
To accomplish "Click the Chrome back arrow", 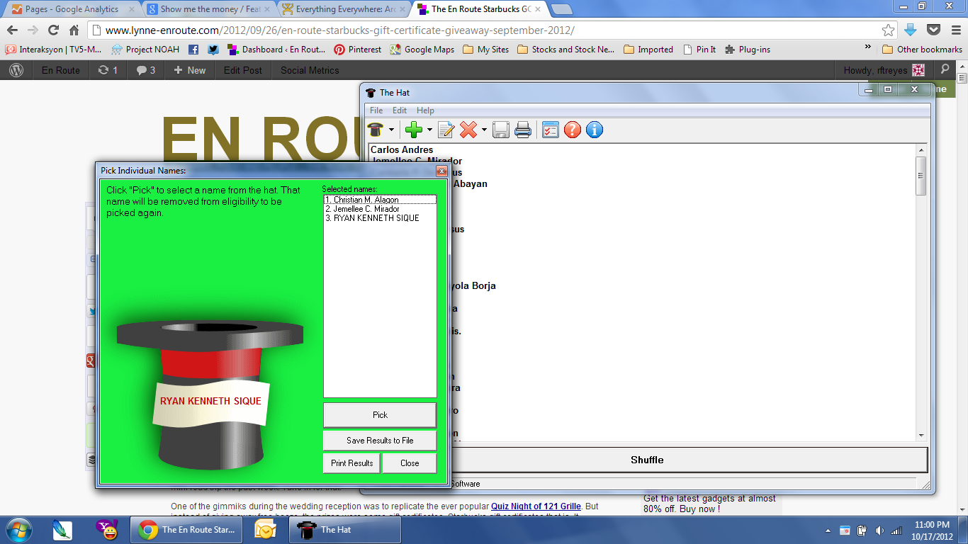I will coord(13,30).
